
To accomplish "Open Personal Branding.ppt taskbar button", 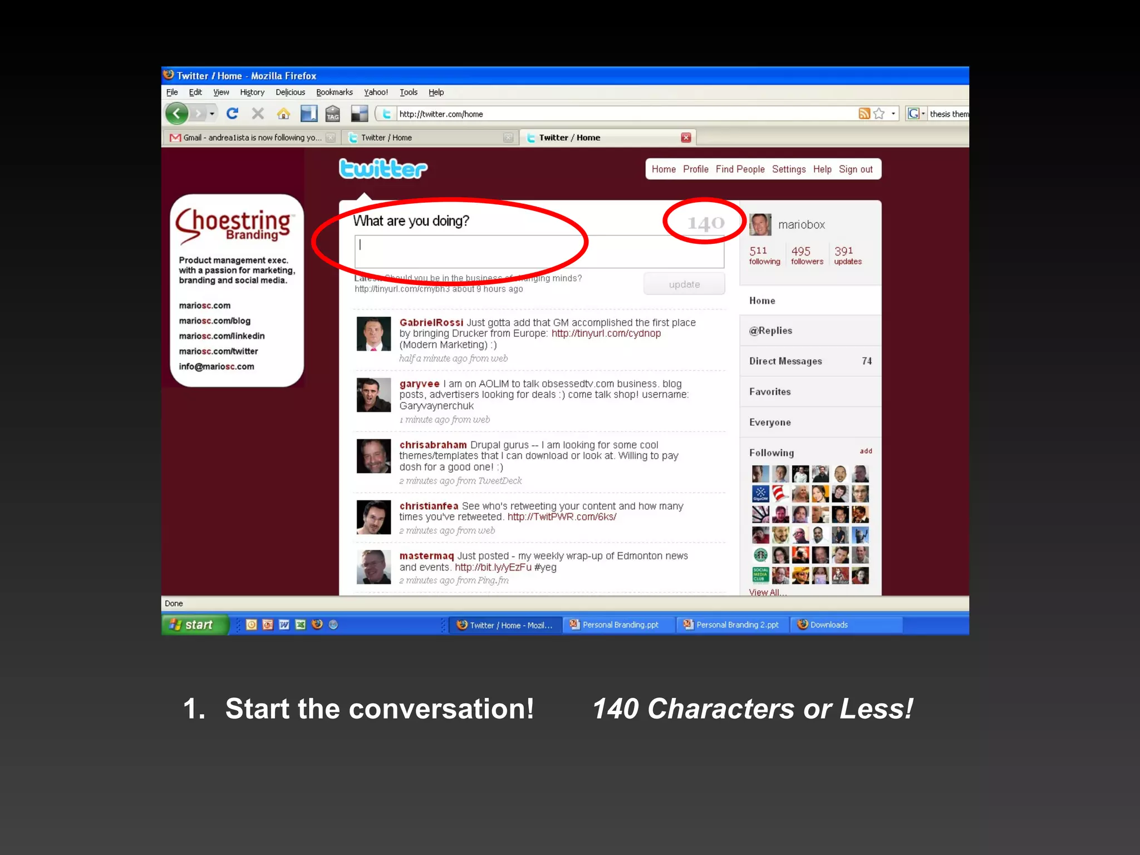I will coord(619,625).
